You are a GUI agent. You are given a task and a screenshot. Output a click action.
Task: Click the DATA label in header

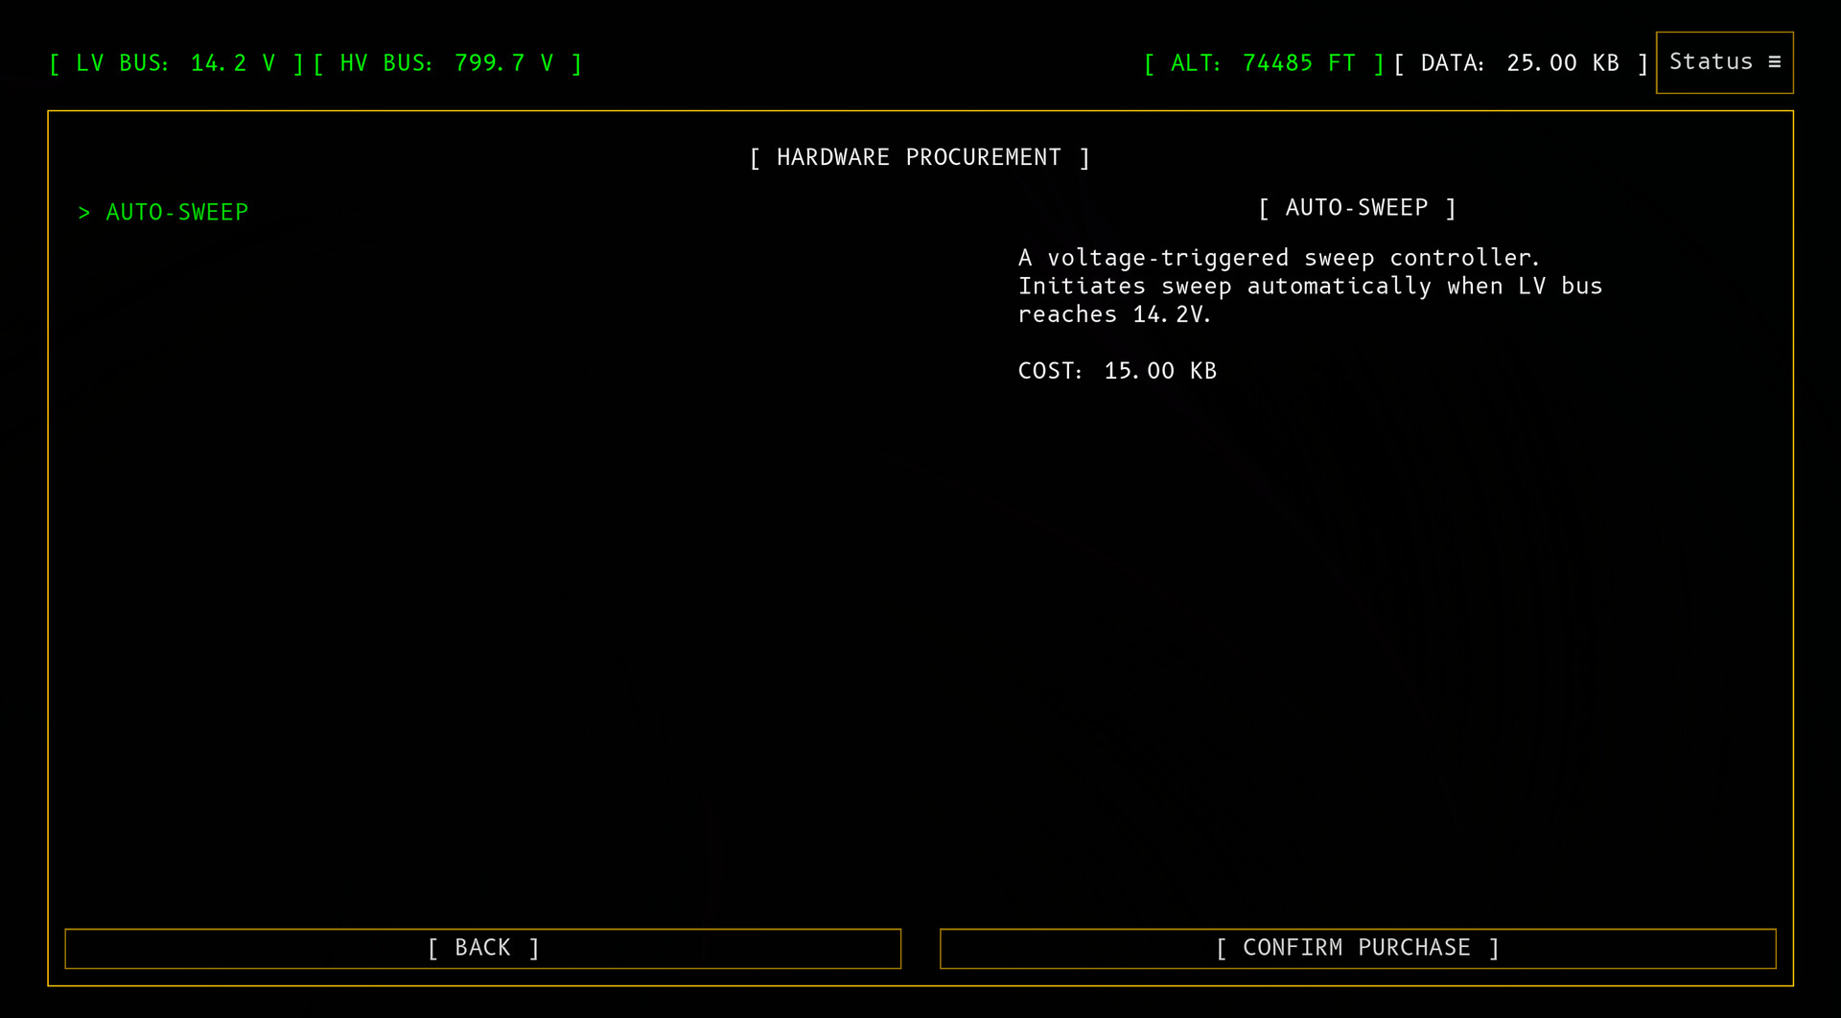[x=1452, y=63]
